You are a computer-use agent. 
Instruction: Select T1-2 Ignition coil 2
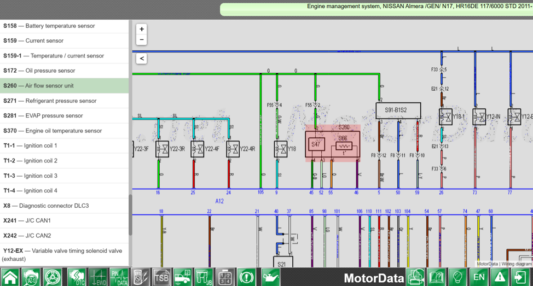pos(64,160)
